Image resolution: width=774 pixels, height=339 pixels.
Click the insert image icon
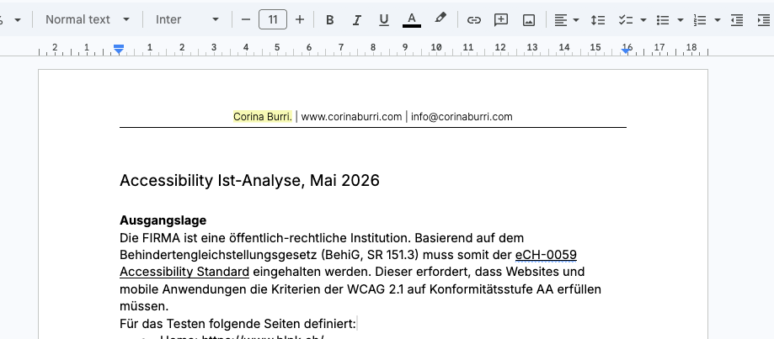pyautogui.click(x=529, y=19)
